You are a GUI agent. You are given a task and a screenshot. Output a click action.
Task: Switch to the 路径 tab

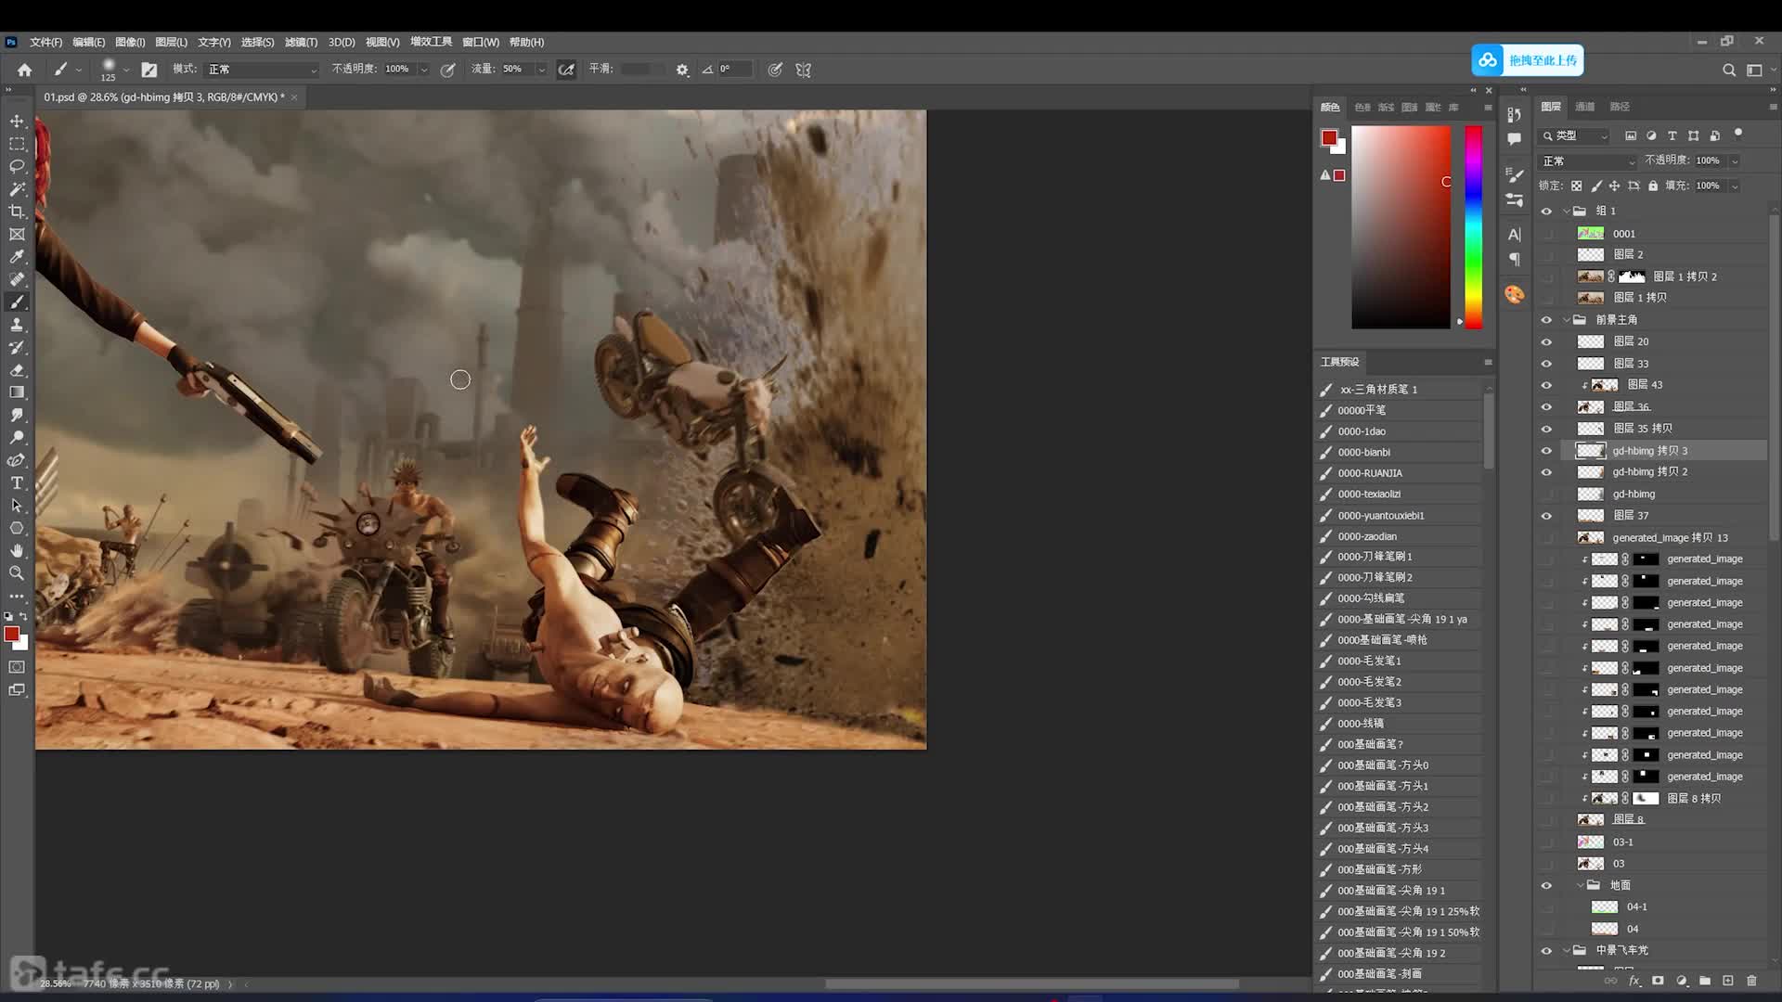point(1620,107)
